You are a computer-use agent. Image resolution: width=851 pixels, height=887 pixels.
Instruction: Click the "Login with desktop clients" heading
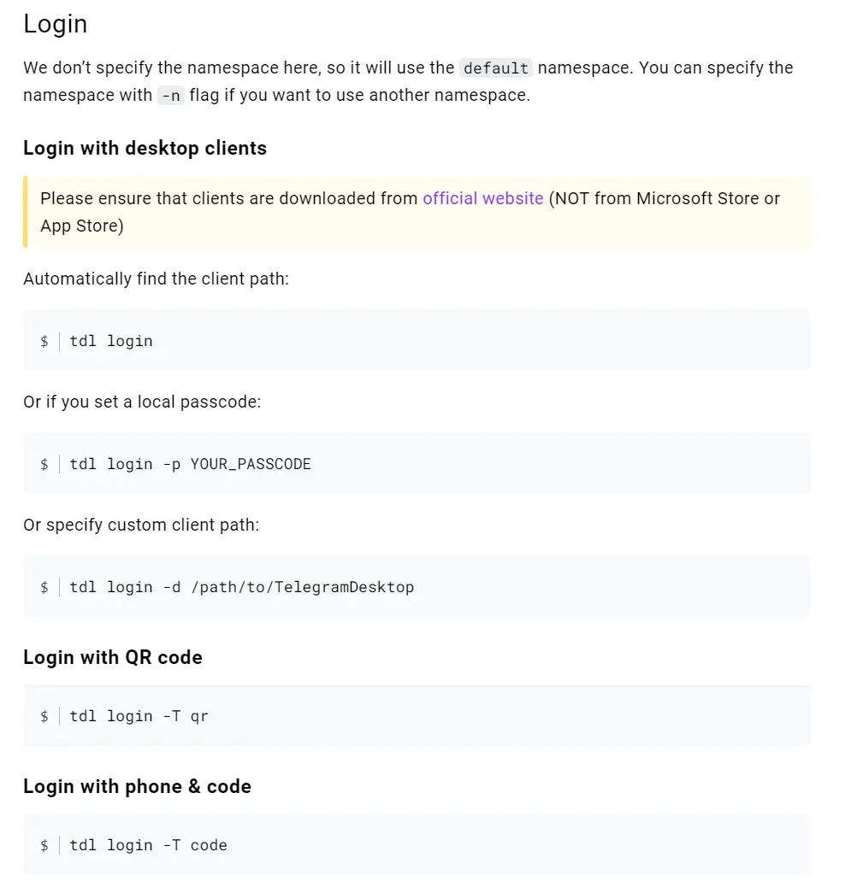145,148
